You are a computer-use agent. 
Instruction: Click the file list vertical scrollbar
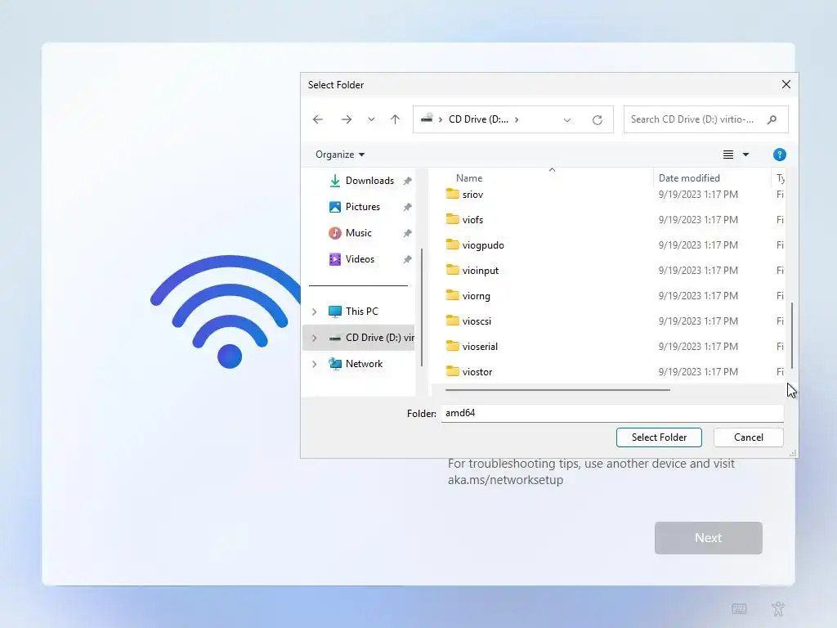(x=791, y=335)
